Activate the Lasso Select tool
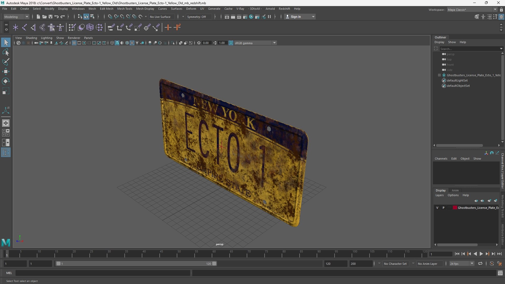Screen dimensions: 505x284 coord(6,52)
